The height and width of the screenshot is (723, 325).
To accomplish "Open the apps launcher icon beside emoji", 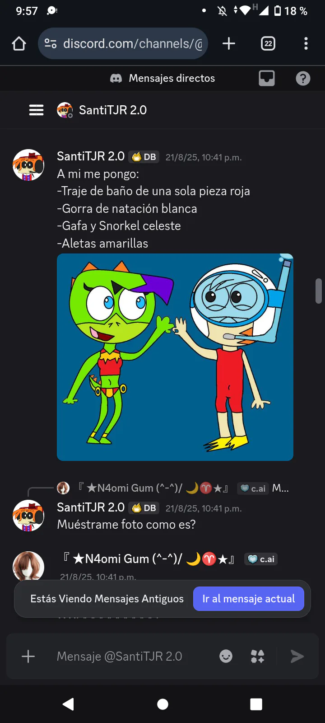I will click(258, 656).
